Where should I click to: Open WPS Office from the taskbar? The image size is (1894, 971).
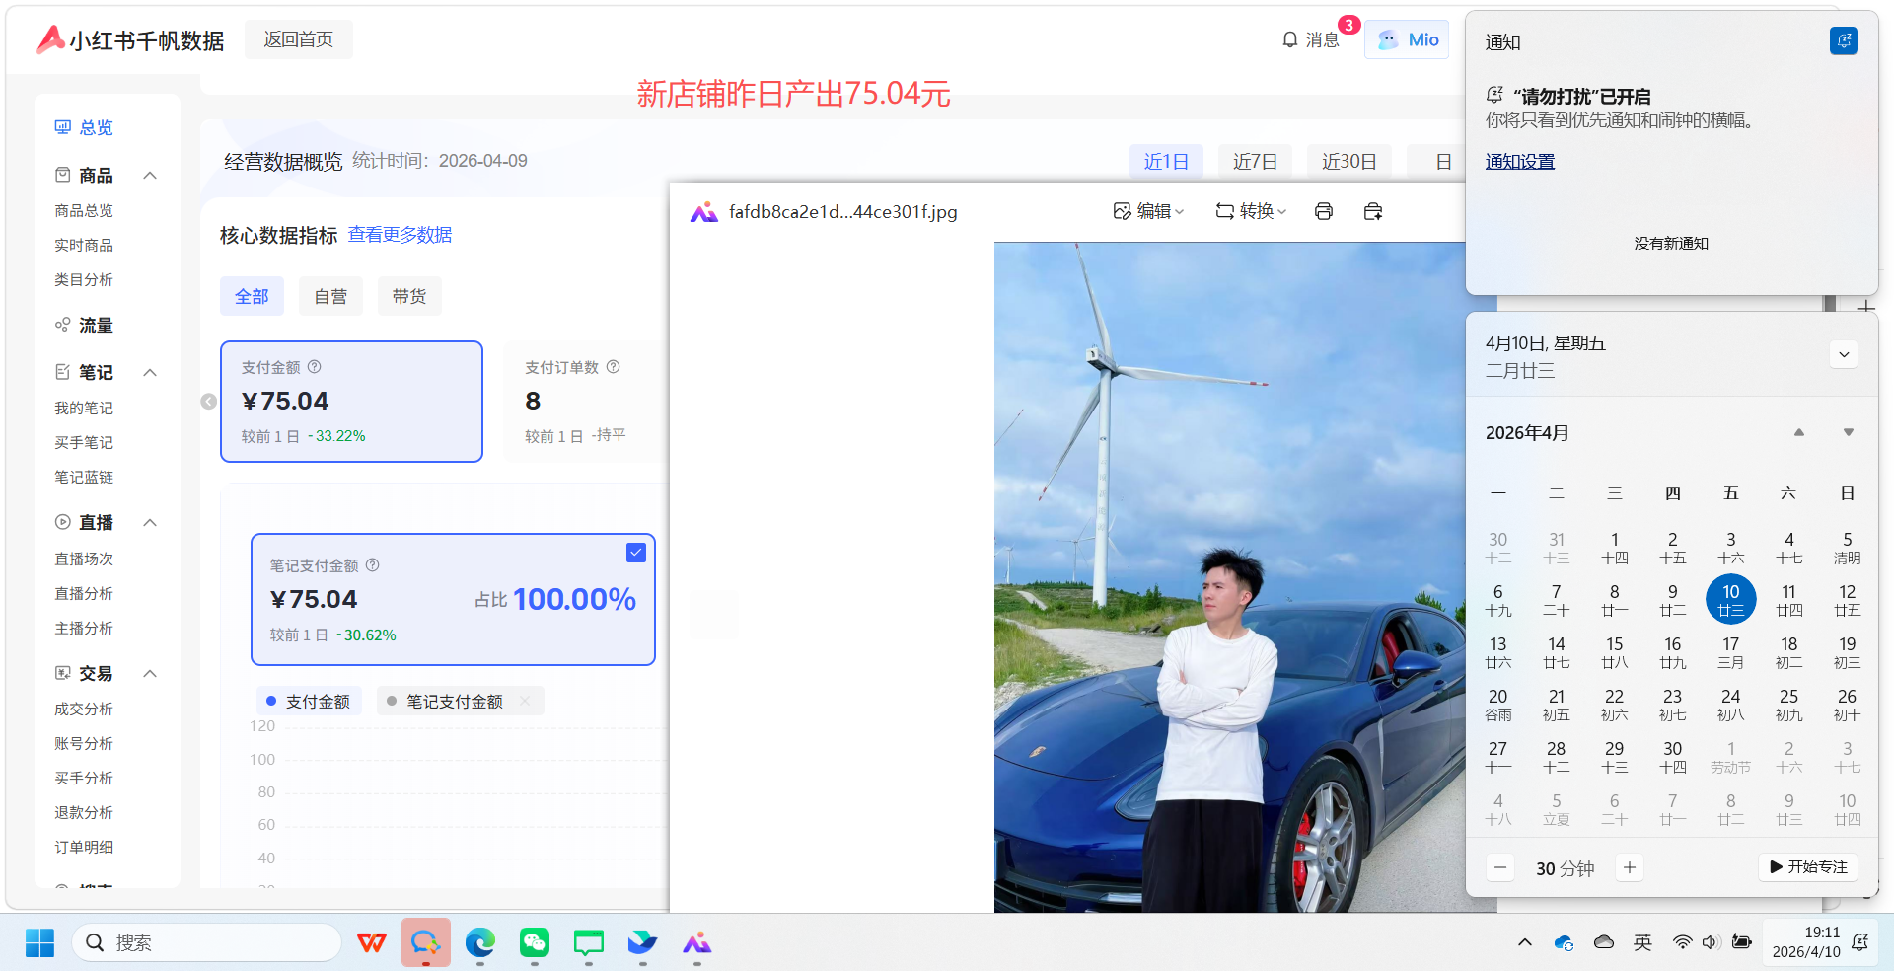[x=372, y=943]
